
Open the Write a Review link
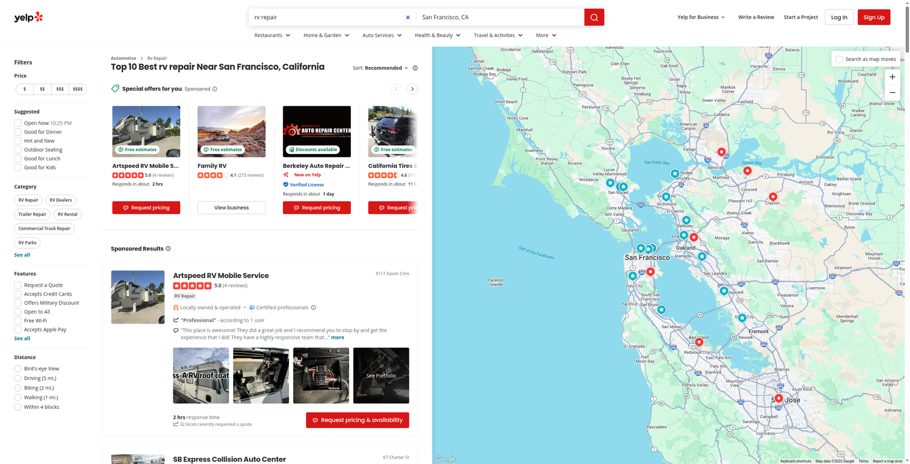(x=756, y=17)
